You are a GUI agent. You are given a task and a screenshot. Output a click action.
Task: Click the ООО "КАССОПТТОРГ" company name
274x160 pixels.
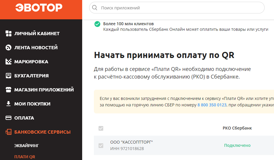pos(131,142)
